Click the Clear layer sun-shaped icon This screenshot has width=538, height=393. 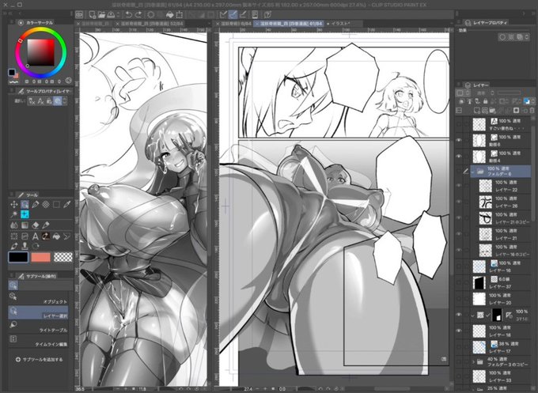pos(150,14)
